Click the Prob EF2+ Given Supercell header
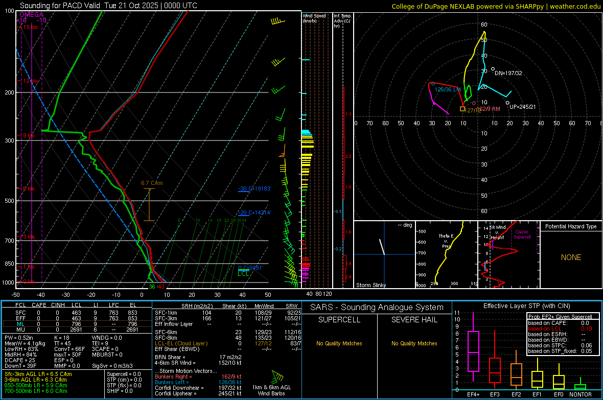Viewport: 603px width, 400px height. click(560, 317)
